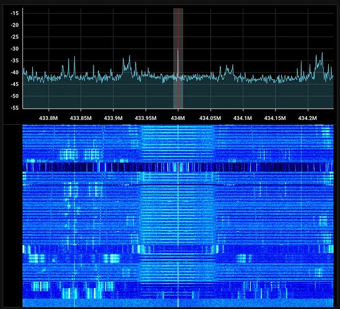The width and height of the screenshot is (340, 309).
Task: Click the -30 dB level axis label
Action: click(14, 49)
